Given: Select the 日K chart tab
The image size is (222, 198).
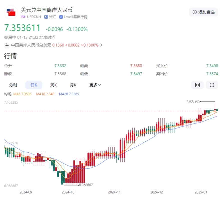Looking at the screenshot, I should pyautogui.click(x=34, y=85).
